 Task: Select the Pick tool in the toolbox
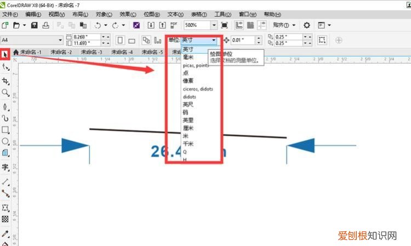pos(5,54)
